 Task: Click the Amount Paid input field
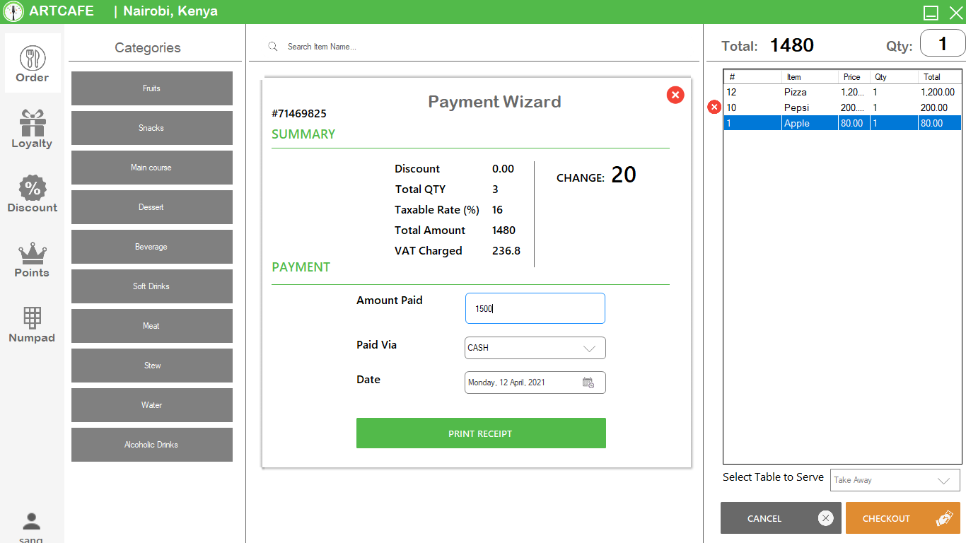(x=535, y=308)
